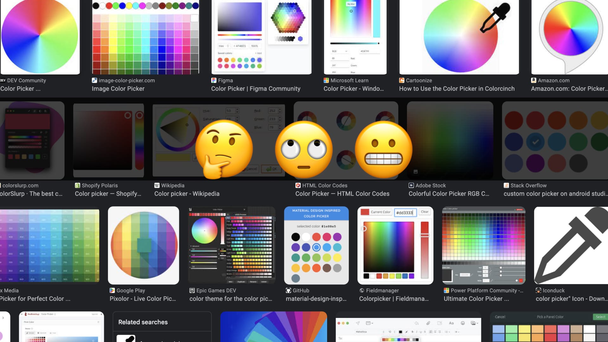
Task: Open the 'Image Color Picker' result link
Action: tap(118, 89)
